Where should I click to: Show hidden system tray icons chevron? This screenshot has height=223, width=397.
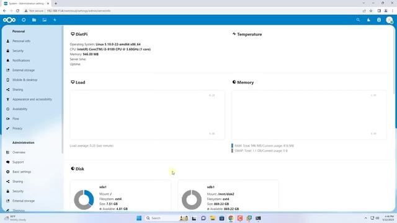tap(365, 218)
